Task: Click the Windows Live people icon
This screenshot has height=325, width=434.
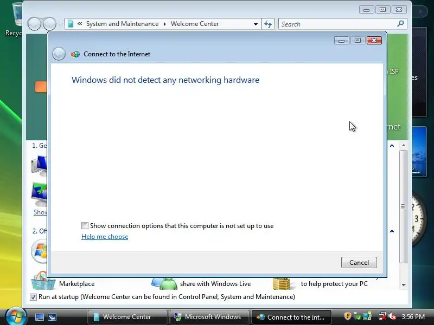Action: [x=164, y=283]
